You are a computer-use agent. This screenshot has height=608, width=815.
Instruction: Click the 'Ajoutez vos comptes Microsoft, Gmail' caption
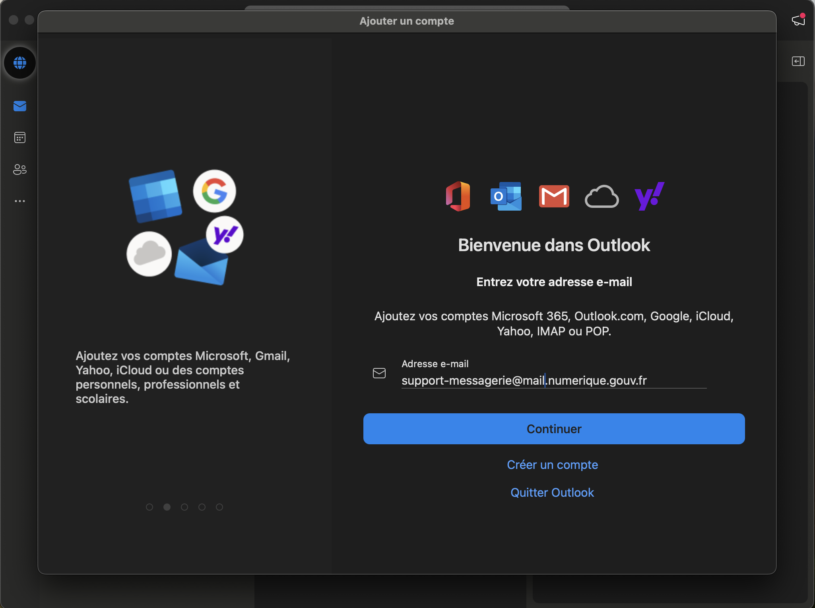point(183,377)
